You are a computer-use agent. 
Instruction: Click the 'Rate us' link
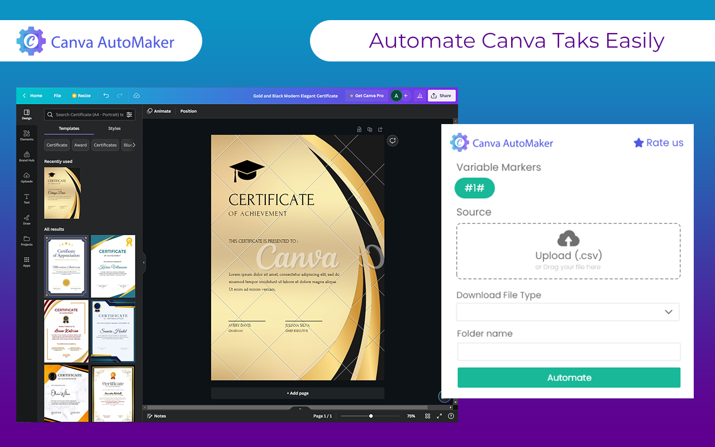click(665, 142)
